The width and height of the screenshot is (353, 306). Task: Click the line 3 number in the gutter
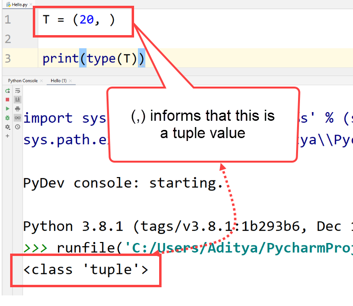point(8,59)
